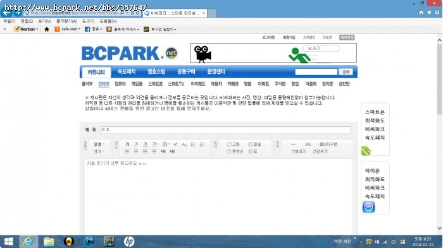443x248 pixels.
Task: Insert a numbered list
Action: (x=202, y=145)
